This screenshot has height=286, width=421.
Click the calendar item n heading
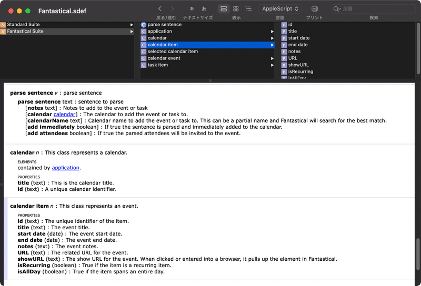click(x=74, y=206)
